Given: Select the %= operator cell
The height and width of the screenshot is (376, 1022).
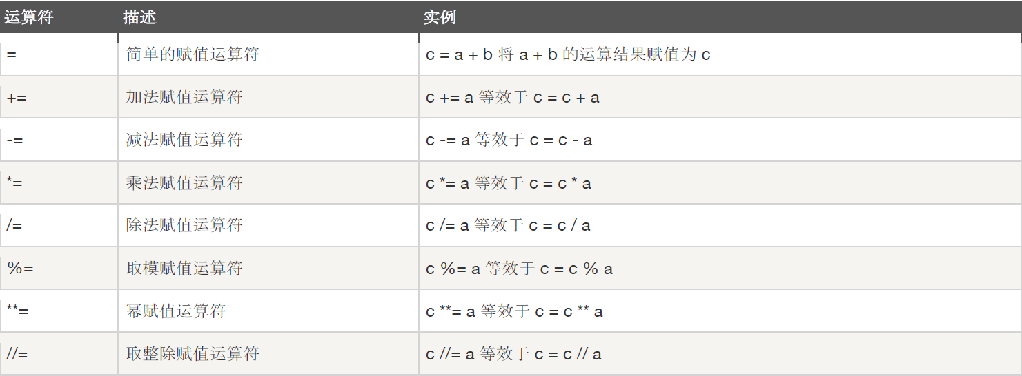Looking at the screenshot, I should [x=21, y=269].
